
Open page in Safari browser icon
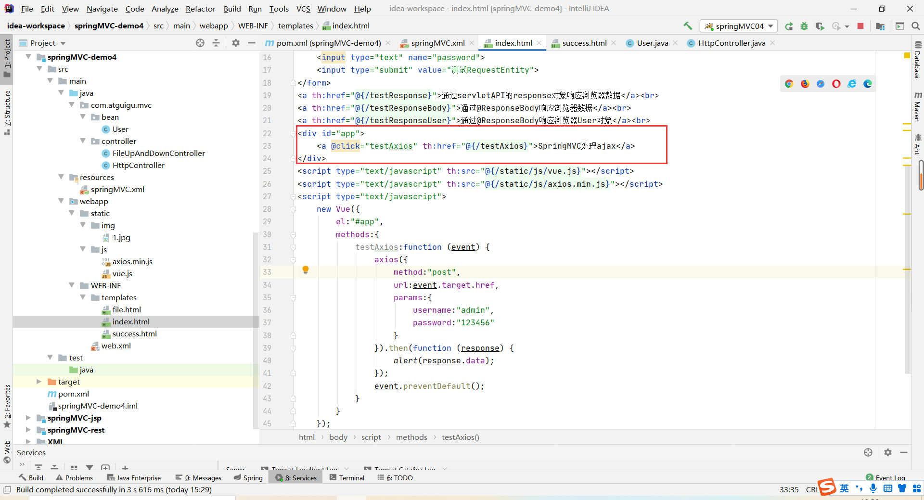pyautogui.click(x=821, y=84)
